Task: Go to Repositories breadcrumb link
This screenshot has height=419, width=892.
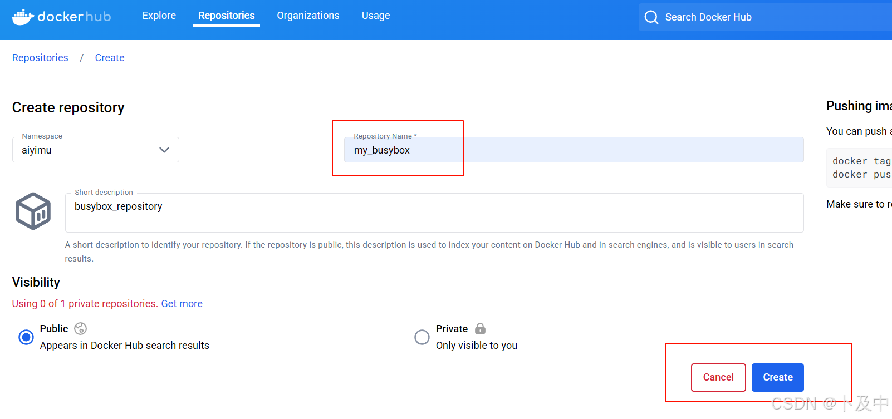Action: click(x=40, y=58)
